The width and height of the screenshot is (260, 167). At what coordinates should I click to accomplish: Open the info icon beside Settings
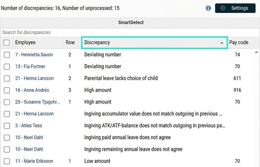click(208, 8)
